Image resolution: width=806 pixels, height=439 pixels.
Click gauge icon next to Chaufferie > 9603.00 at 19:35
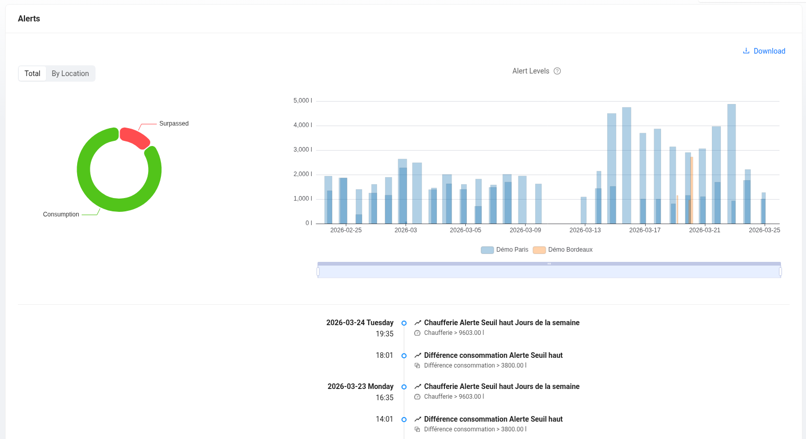(x=417, y=333)
